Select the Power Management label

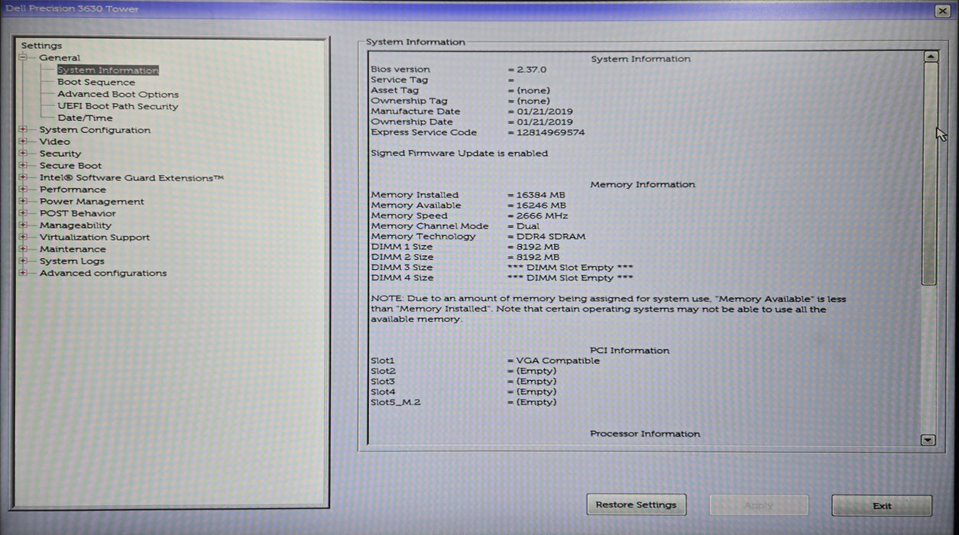coord(92,201)
